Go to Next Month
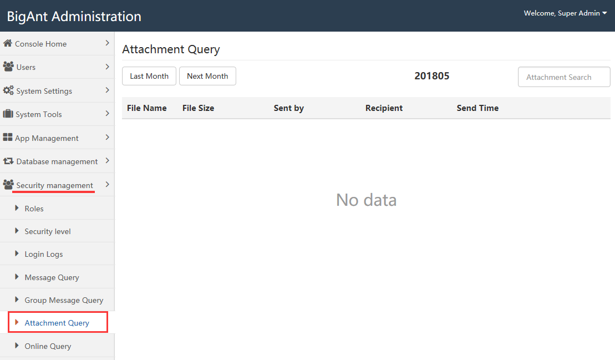Screen dimensions: 615x360 207,76
